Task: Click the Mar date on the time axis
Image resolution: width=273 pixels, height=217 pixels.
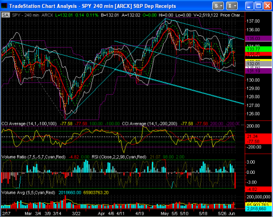Action: 28,214
